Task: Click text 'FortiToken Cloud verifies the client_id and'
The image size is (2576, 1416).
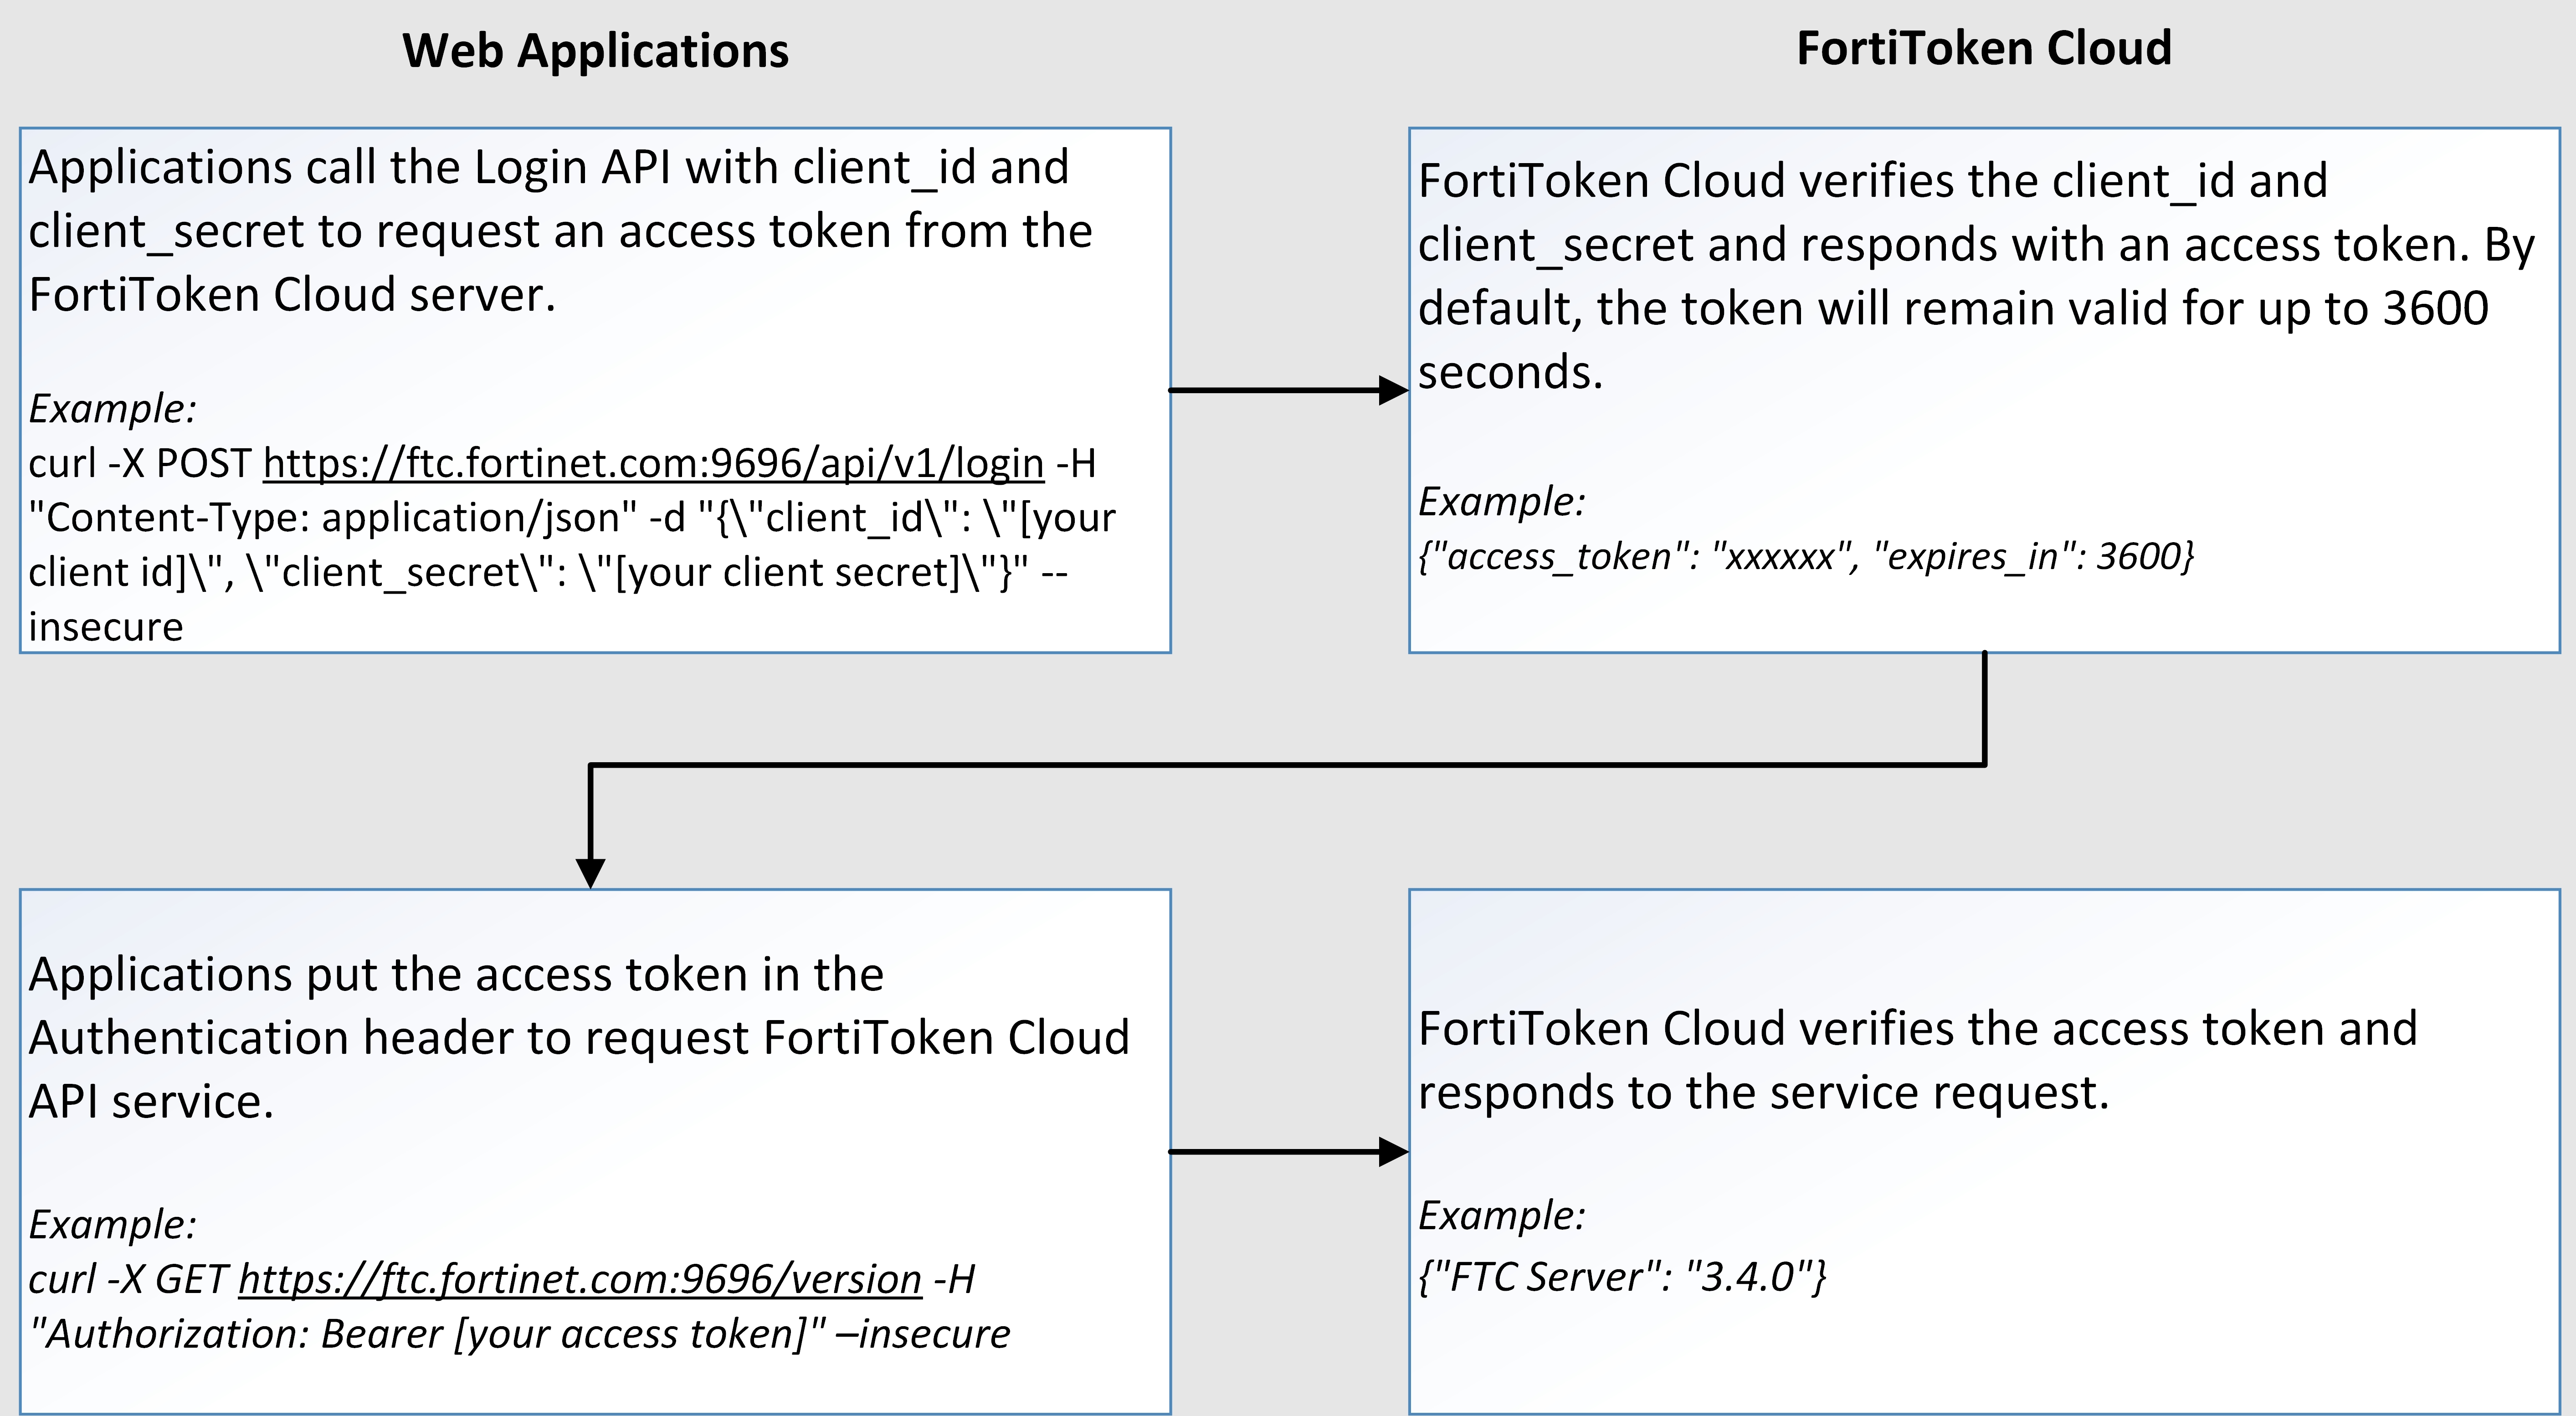Action: 1873,181
